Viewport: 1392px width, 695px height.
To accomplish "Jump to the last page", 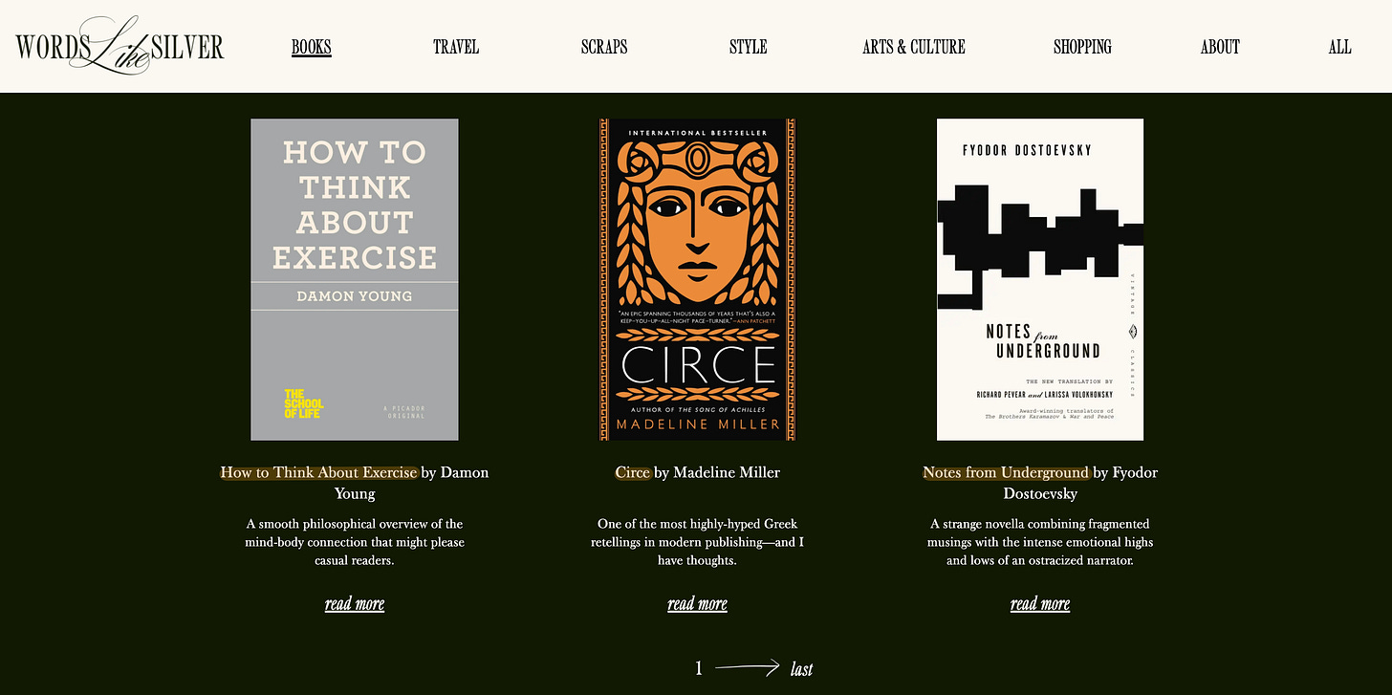I will pyautogui.click(x=801, y=669).
